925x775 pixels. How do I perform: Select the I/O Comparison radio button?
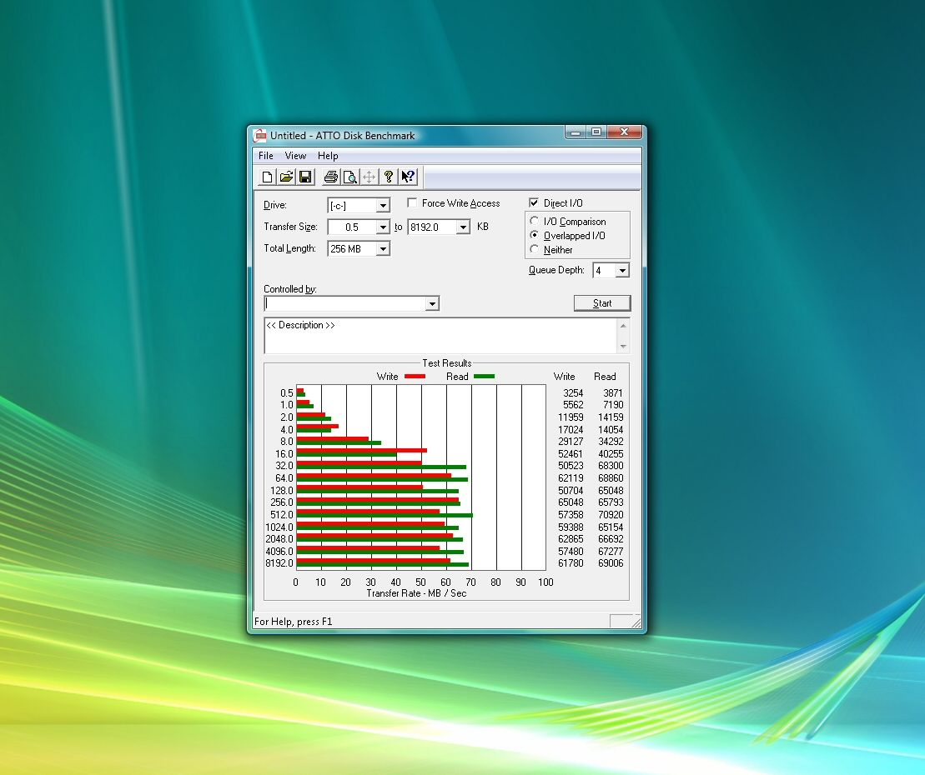click(535, 221)
